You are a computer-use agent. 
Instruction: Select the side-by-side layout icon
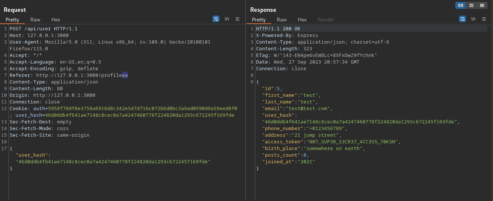coord(460,5)
